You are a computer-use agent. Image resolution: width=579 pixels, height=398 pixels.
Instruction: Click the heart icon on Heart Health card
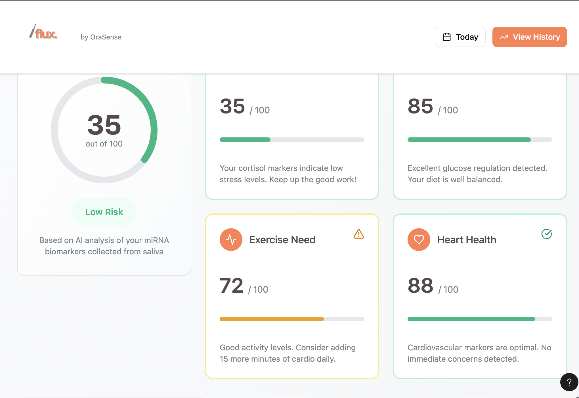[x=419, y=239]
